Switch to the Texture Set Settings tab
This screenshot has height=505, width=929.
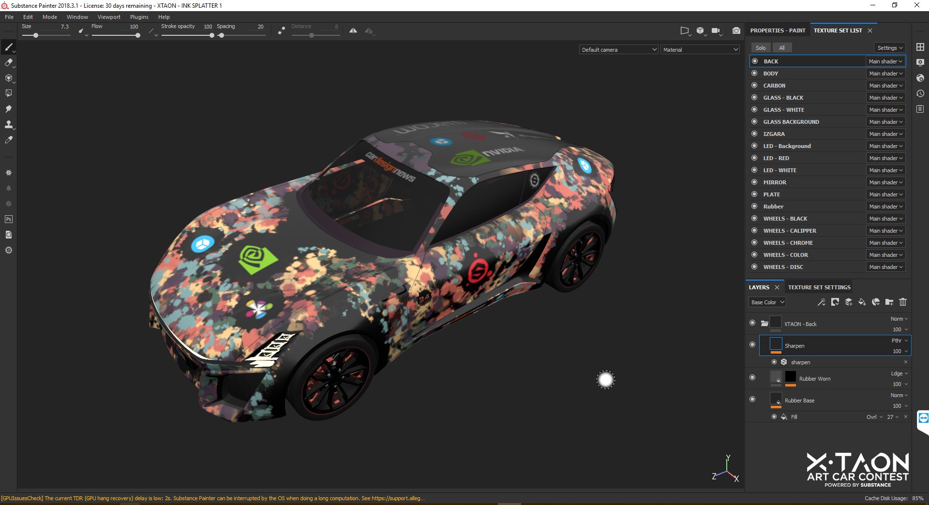(x=819, y=287)
